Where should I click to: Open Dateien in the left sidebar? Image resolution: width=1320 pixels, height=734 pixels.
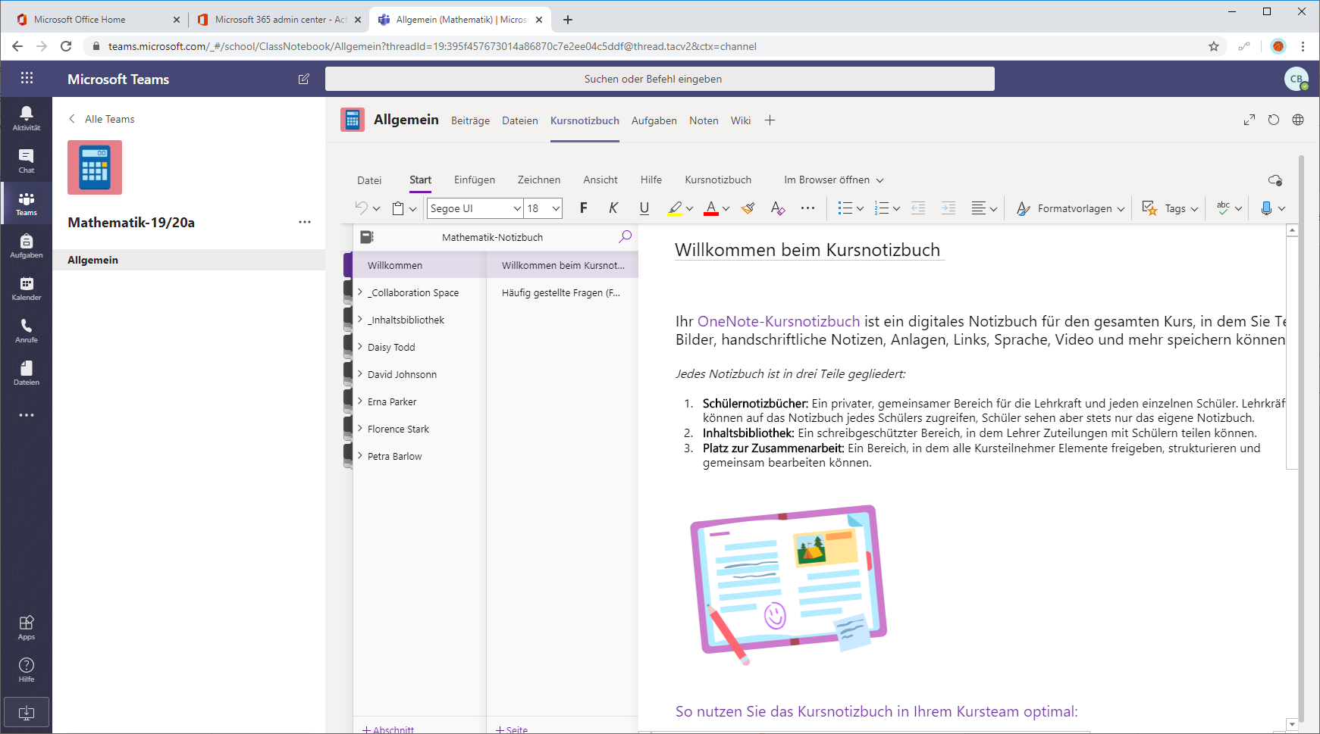pos(27,373)
